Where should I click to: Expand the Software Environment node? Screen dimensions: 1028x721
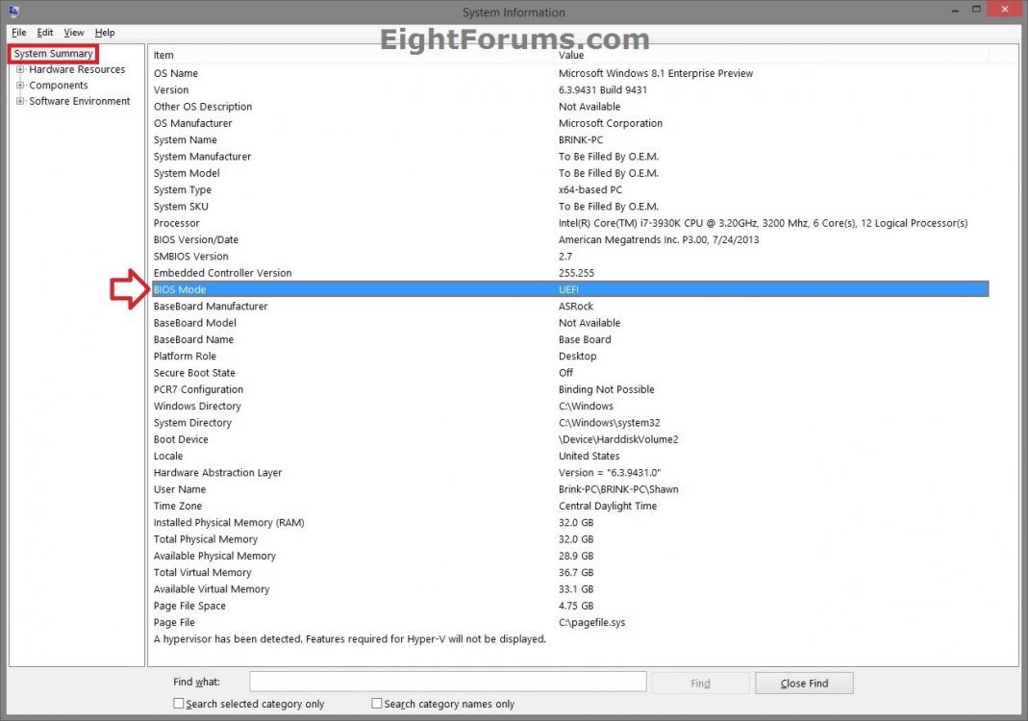click(x=20, y=101)
